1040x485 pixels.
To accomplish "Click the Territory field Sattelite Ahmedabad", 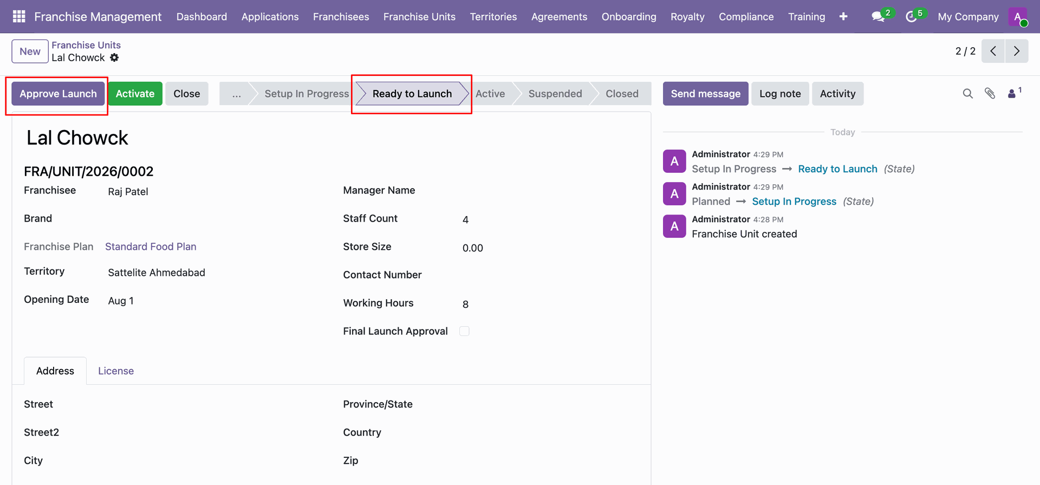I will tap(157, 273).
